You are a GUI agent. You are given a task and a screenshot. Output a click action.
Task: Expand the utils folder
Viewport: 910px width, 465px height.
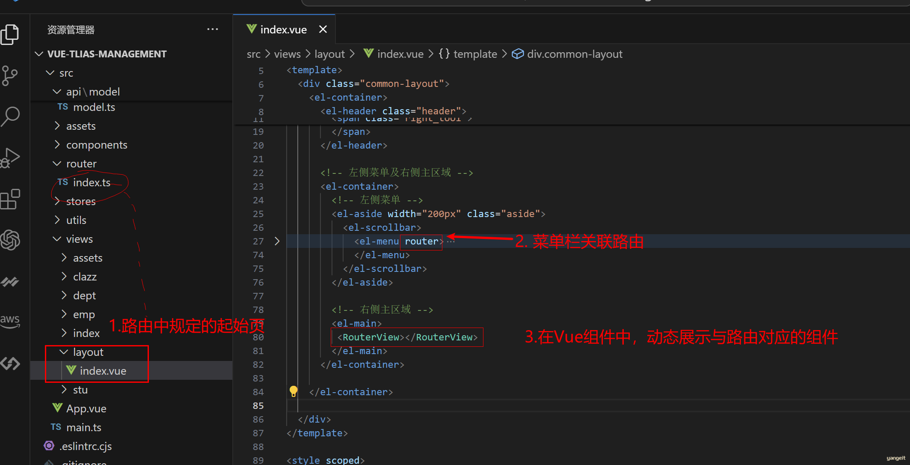point(57,220)
